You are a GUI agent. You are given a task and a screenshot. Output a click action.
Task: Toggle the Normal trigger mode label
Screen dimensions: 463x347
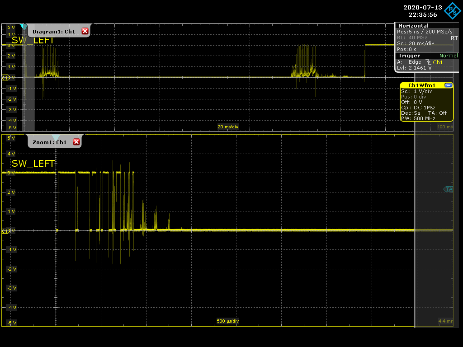point(448,56)
